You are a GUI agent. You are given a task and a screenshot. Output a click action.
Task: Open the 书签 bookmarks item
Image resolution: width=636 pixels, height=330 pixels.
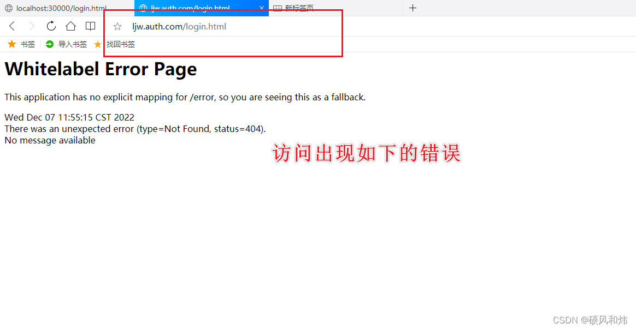tap(27, 44)
